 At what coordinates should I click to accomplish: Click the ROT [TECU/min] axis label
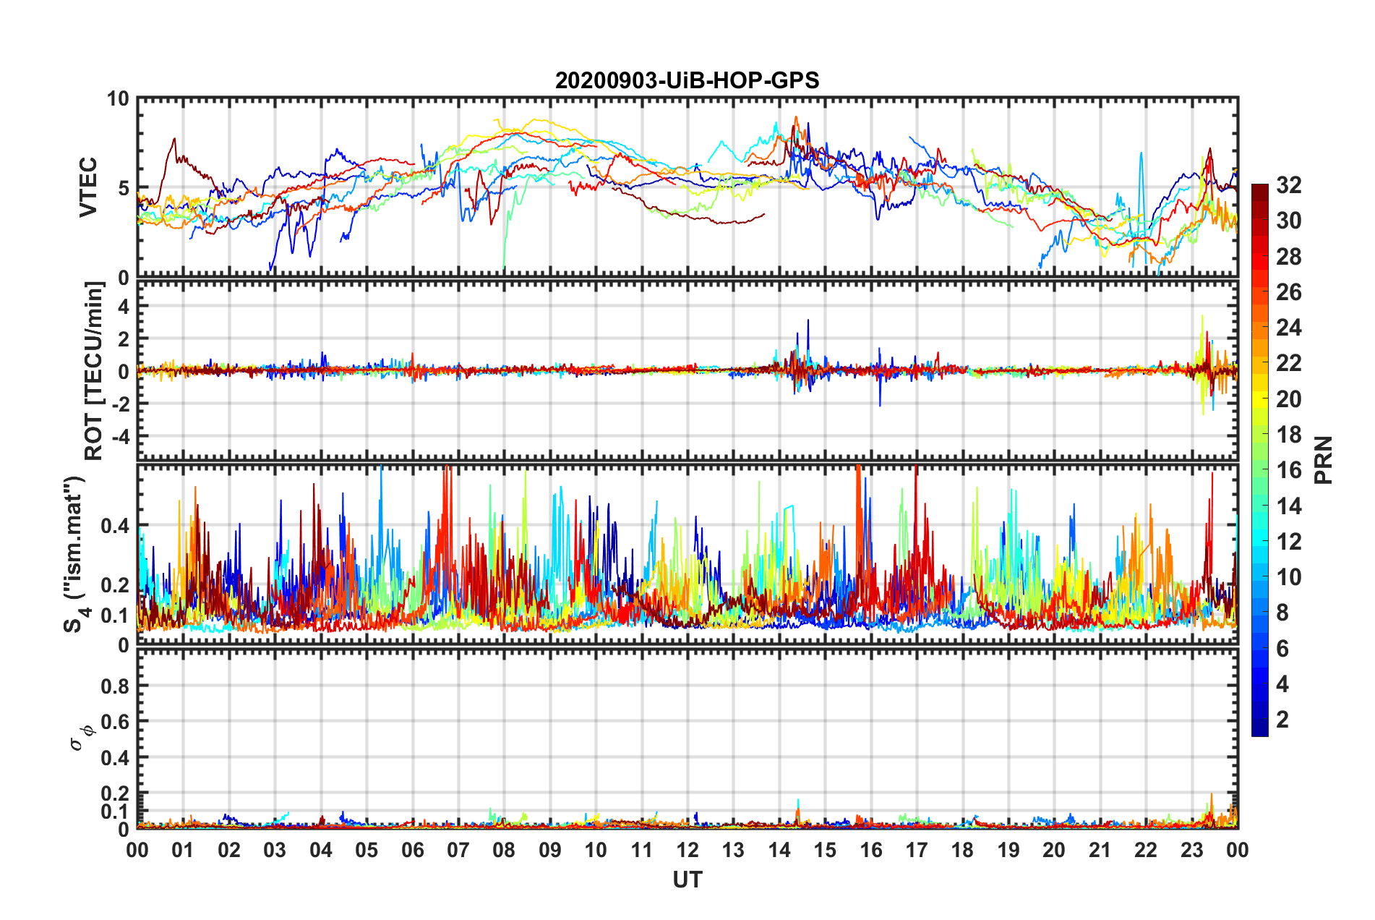tap(93, 371)
